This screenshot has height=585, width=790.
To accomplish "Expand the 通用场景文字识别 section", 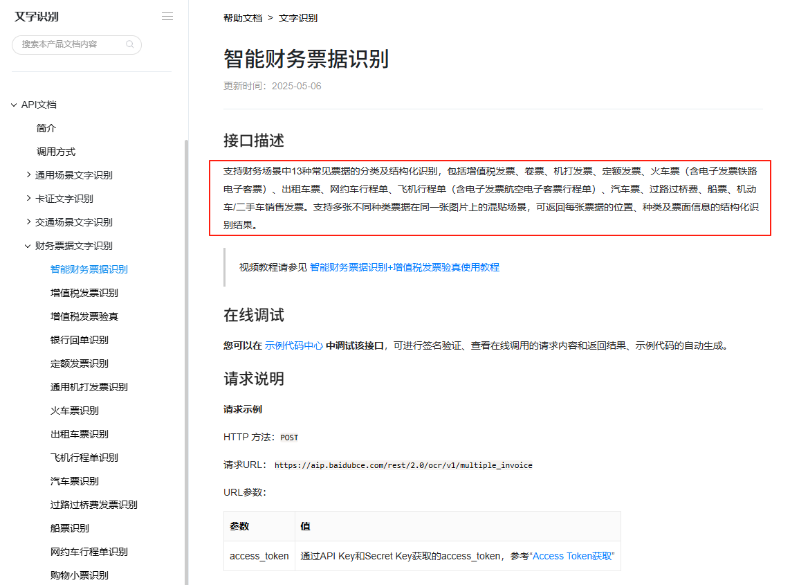I will tap(28, 175).
